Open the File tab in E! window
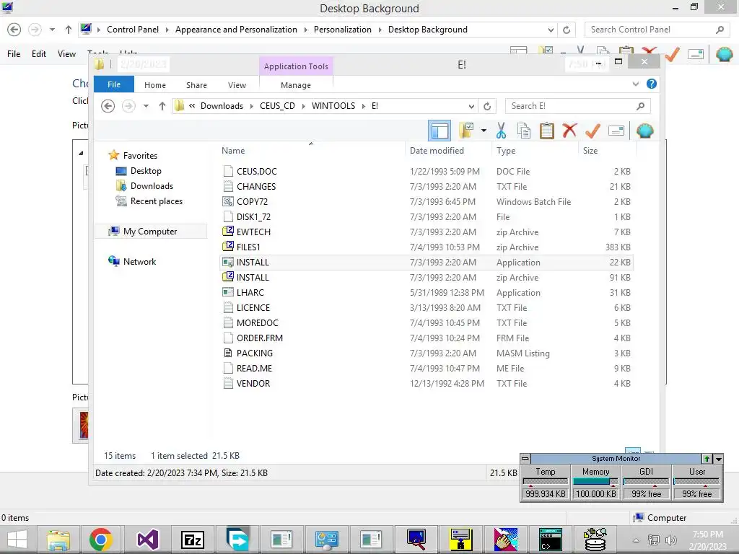This screenshot has width=739, height=554. tap(114, 84)
